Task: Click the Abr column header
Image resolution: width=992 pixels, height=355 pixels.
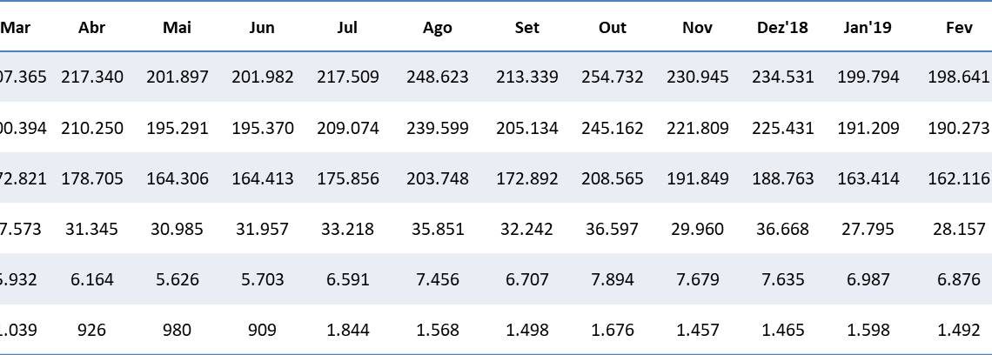Action: [x=91, y=27]
